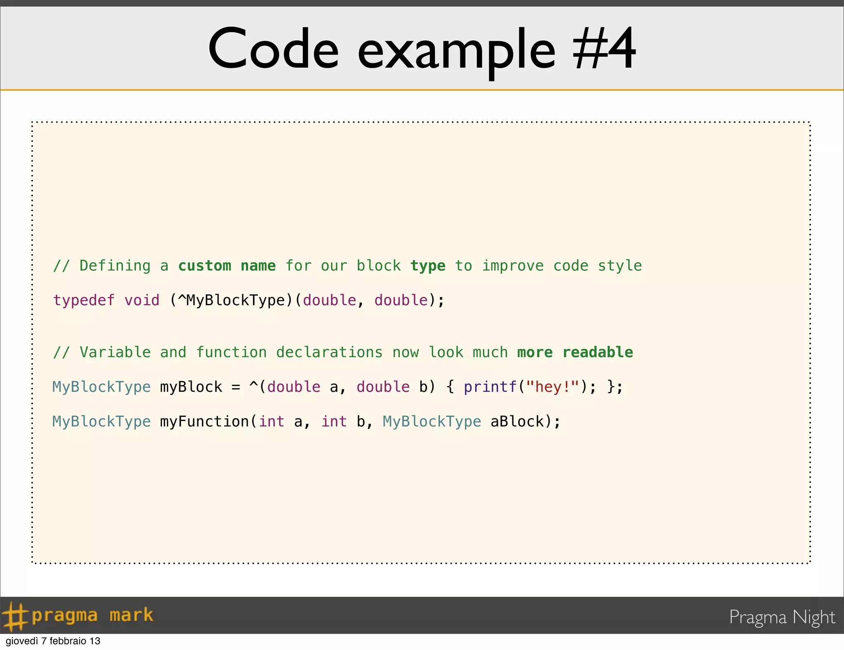Click the bold words 'more readable'
844x650 pixels.
(575, 353)
